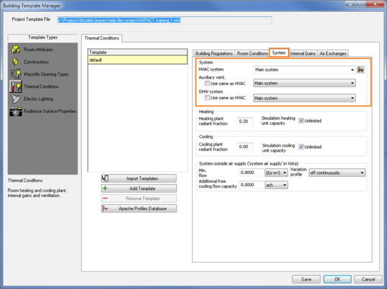Open the Building Regulations tab
Screen dimensions: 387x289
[214, 54]
